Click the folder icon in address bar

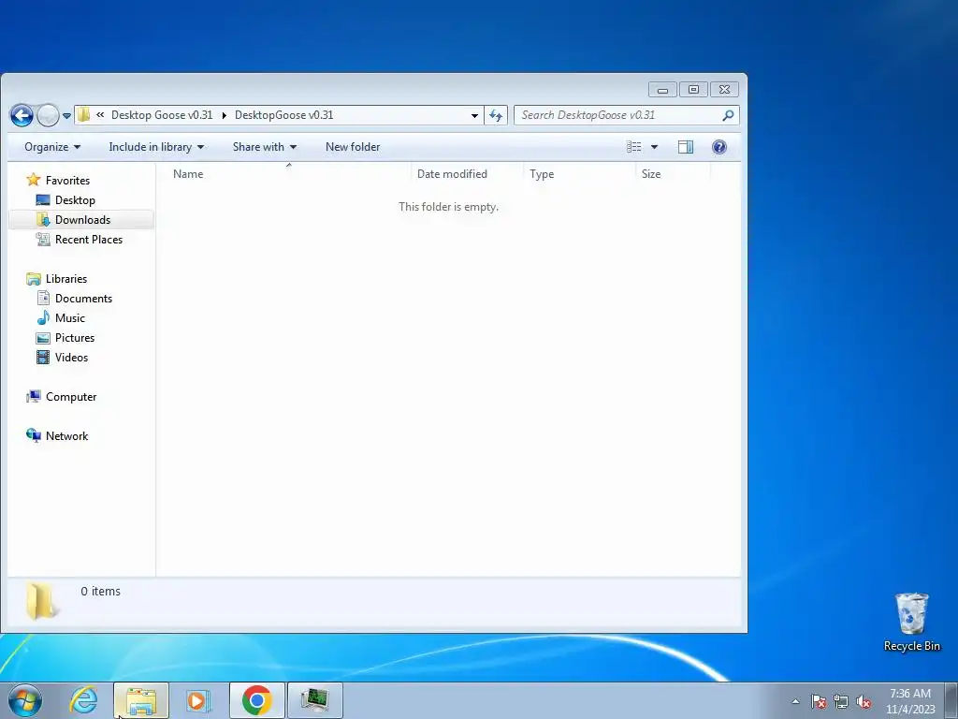[84, 115]
